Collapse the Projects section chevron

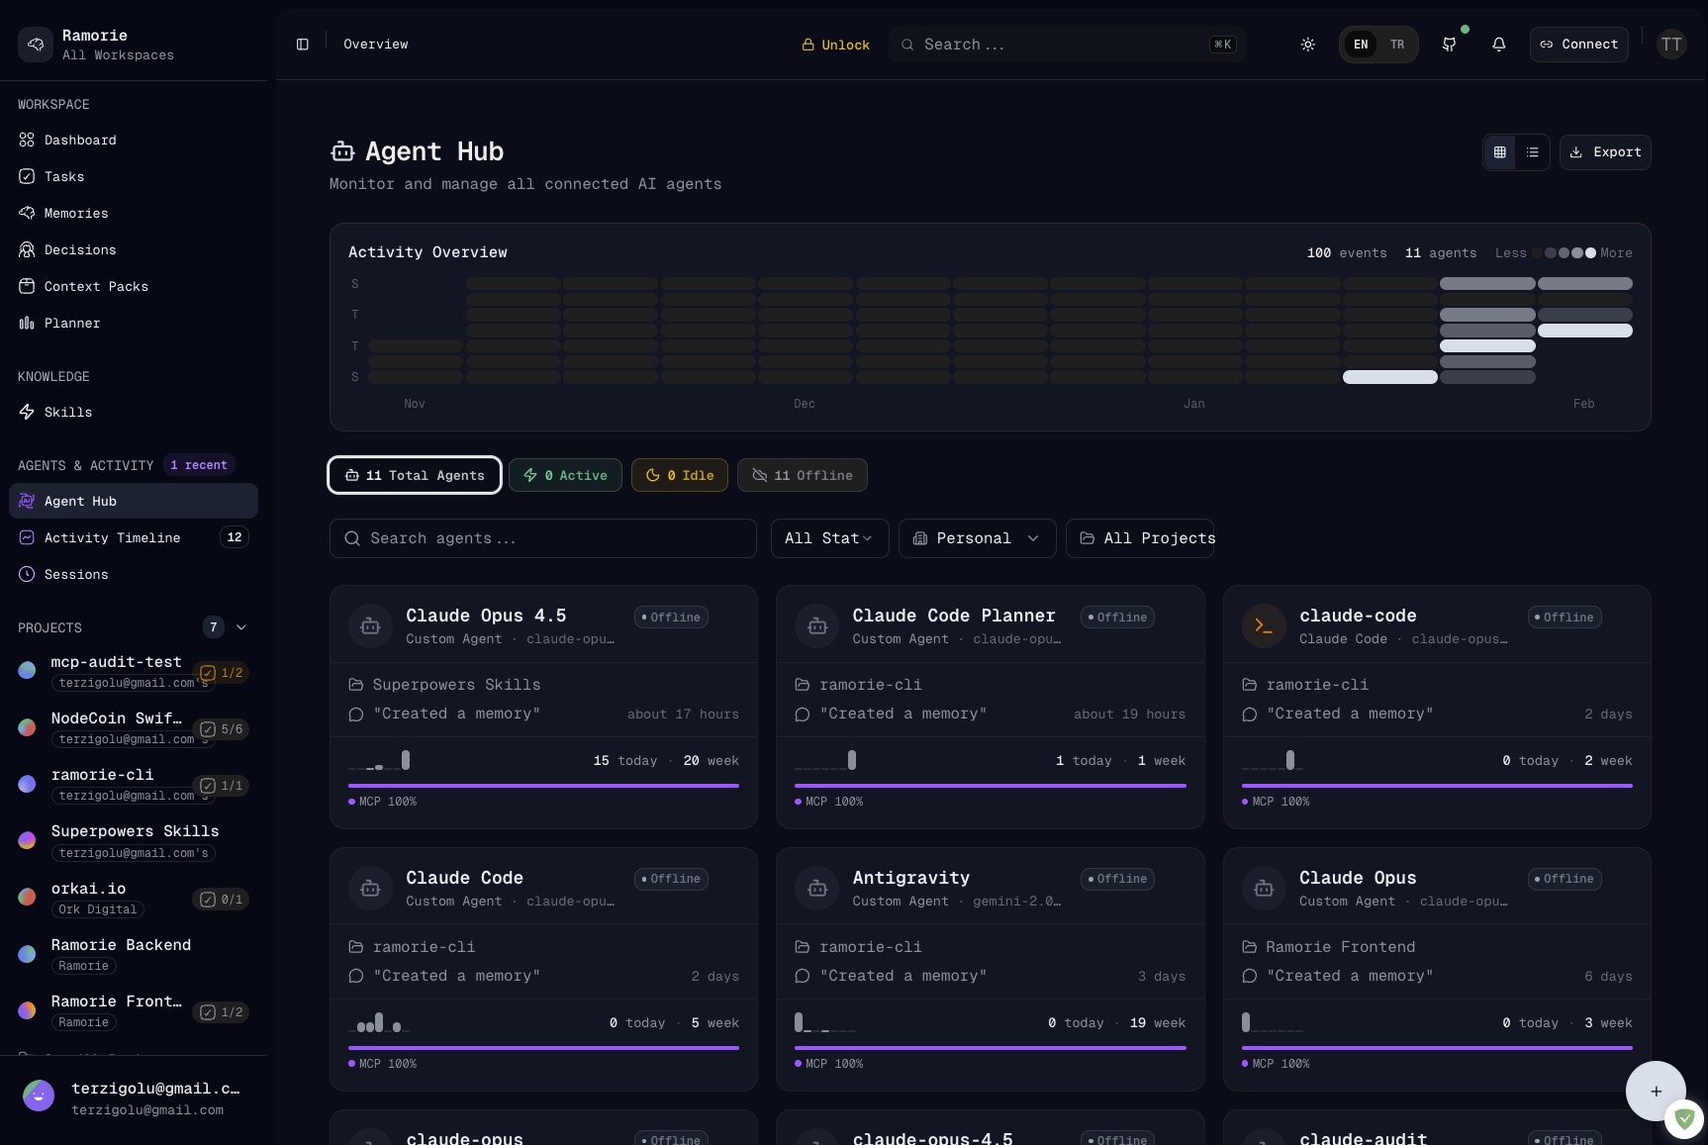coord(241,627)
